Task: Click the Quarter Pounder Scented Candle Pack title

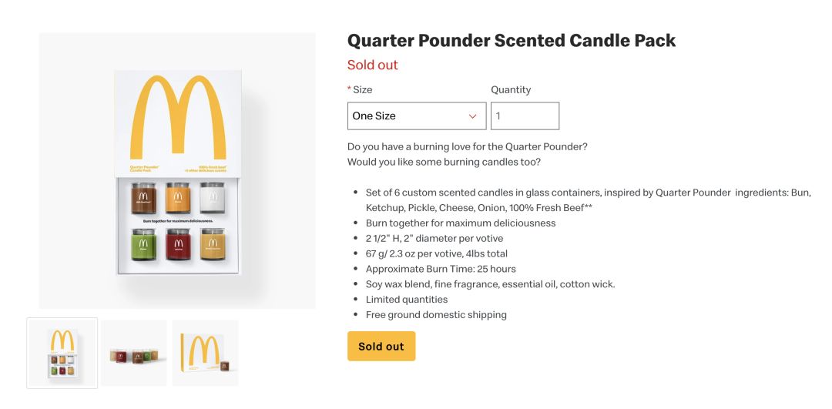Action: [511, 41]
